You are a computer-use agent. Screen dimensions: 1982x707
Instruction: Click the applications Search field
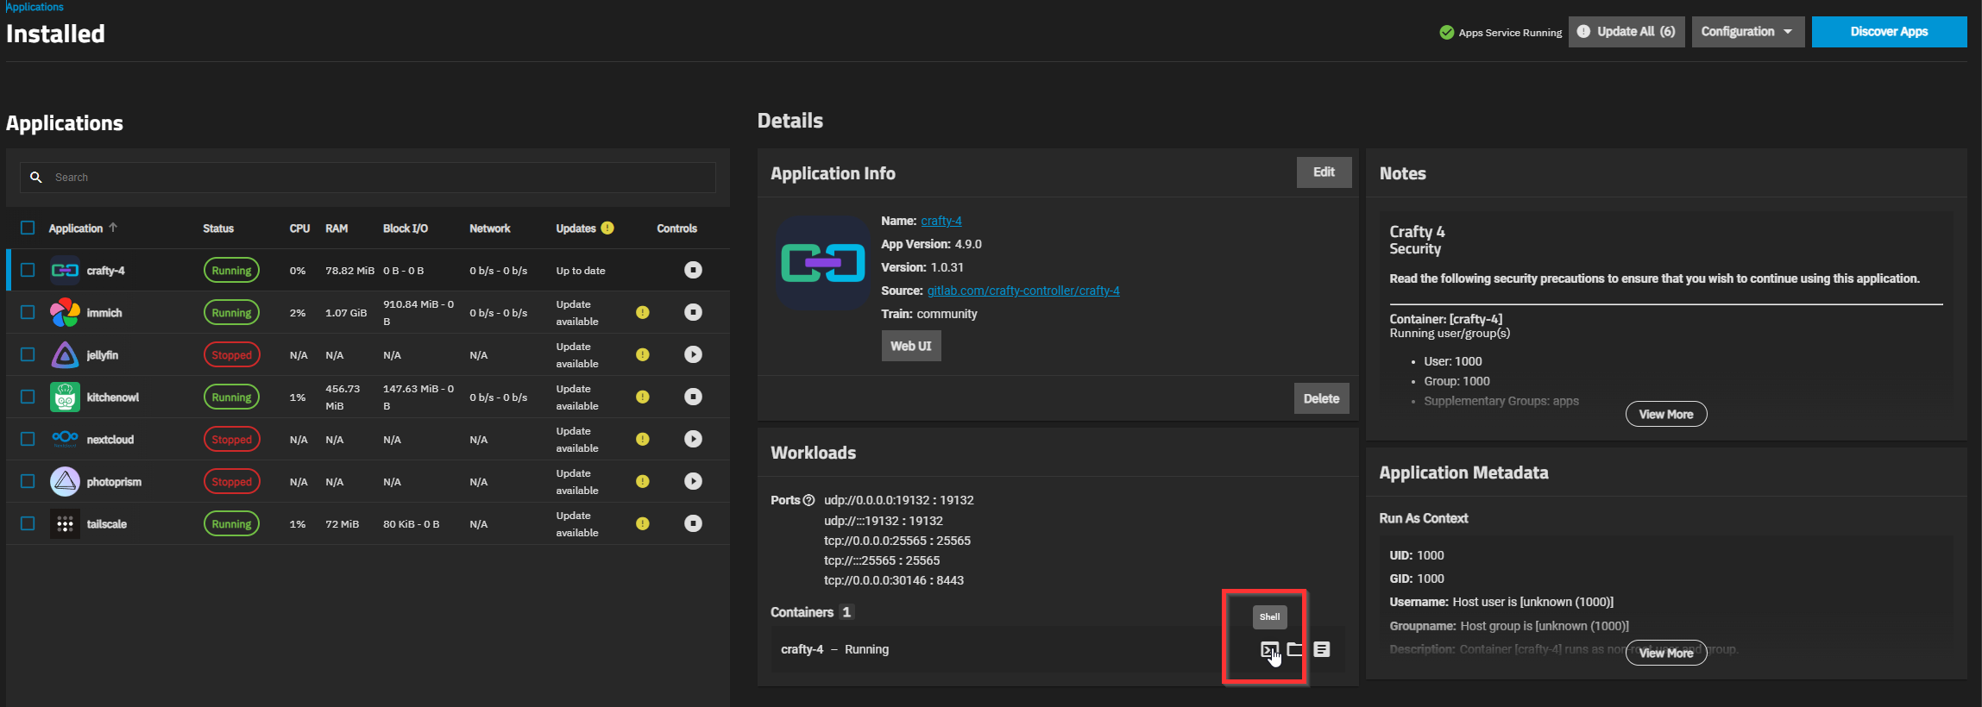point(380,178)
